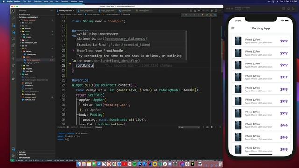Screen dimensions: 299x168
Task: Click the lightbulb quick-fix icon on line 23
Action: (70, 64)
